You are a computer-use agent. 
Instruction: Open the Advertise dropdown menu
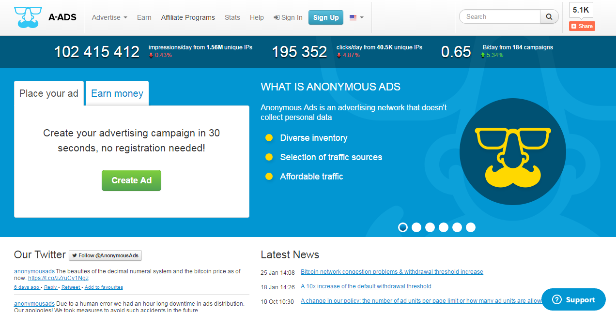[109, 17]
